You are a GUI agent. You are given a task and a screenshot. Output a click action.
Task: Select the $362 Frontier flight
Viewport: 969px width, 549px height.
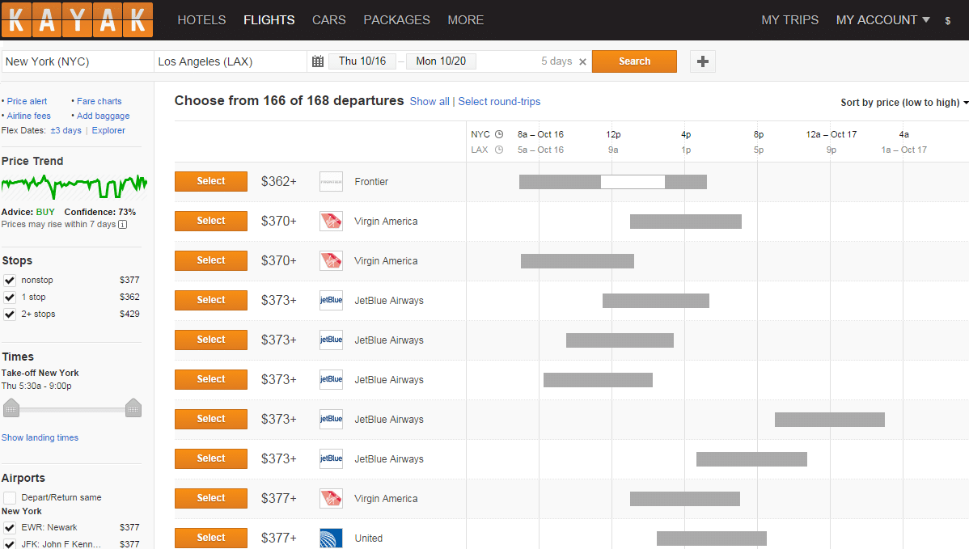pos(211,181)
